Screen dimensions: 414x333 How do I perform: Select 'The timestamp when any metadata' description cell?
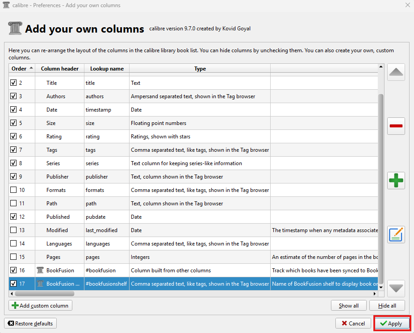point(324,230)
